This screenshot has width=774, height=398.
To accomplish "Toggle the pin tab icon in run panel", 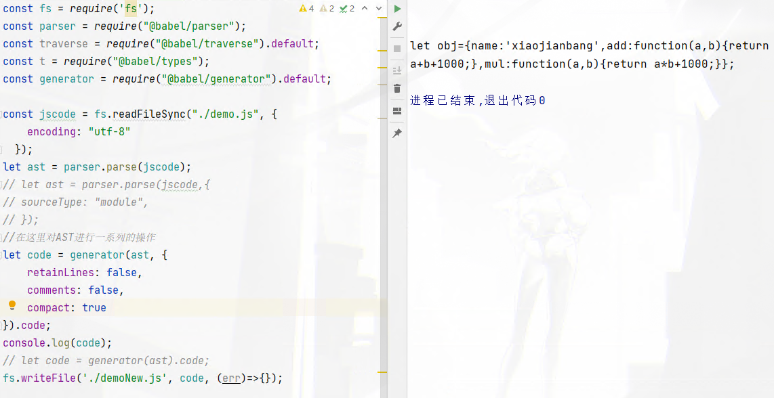I will pyautogui.click(x=397, y=133).
